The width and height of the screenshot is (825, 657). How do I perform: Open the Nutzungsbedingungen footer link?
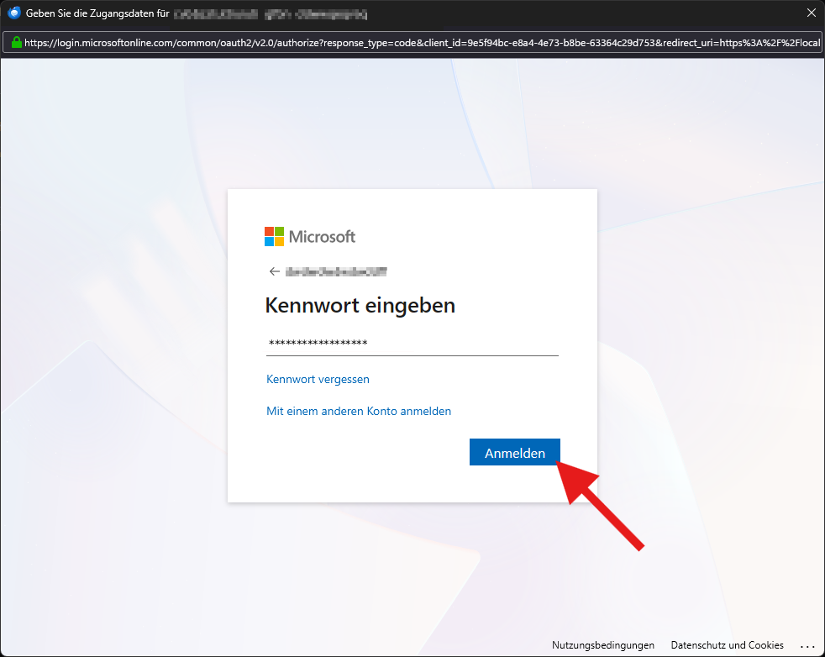(x=602, y=645)
